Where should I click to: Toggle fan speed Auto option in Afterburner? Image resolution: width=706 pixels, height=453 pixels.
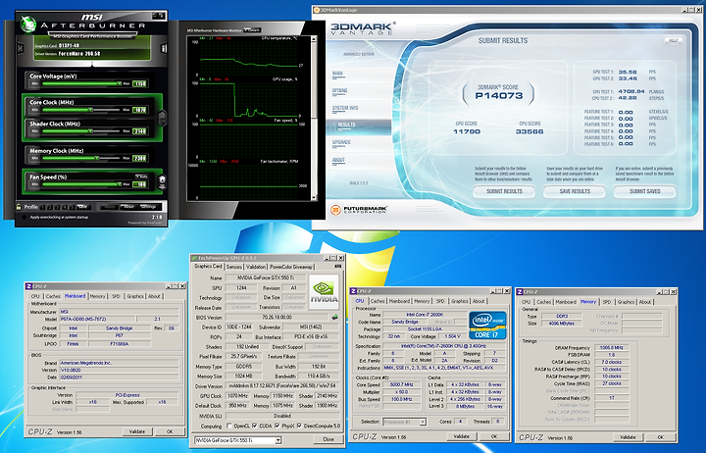pos(141,176)
